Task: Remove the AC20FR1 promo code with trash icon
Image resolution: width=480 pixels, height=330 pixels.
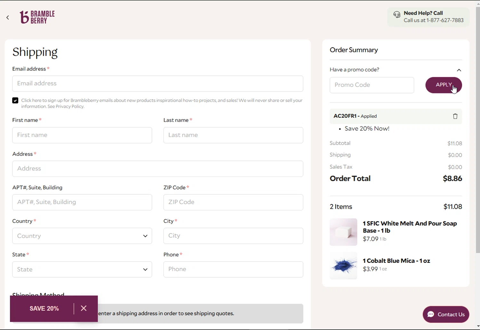Action: 455,116
